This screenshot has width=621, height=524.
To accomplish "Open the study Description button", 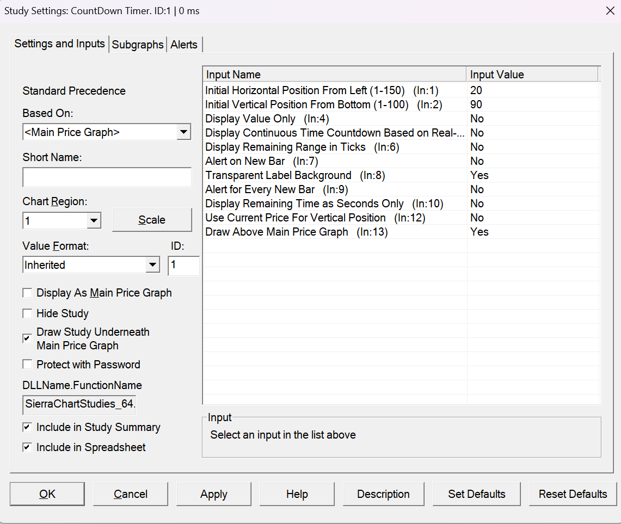I will tap(383, 494).
